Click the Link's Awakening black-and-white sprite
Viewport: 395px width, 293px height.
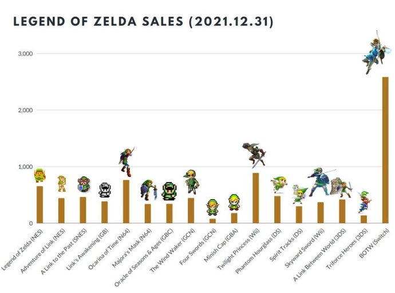point(104,190)
